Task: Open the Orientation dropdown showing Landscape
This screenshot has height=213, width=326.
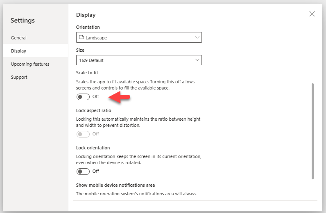Action: pos(139,37)
